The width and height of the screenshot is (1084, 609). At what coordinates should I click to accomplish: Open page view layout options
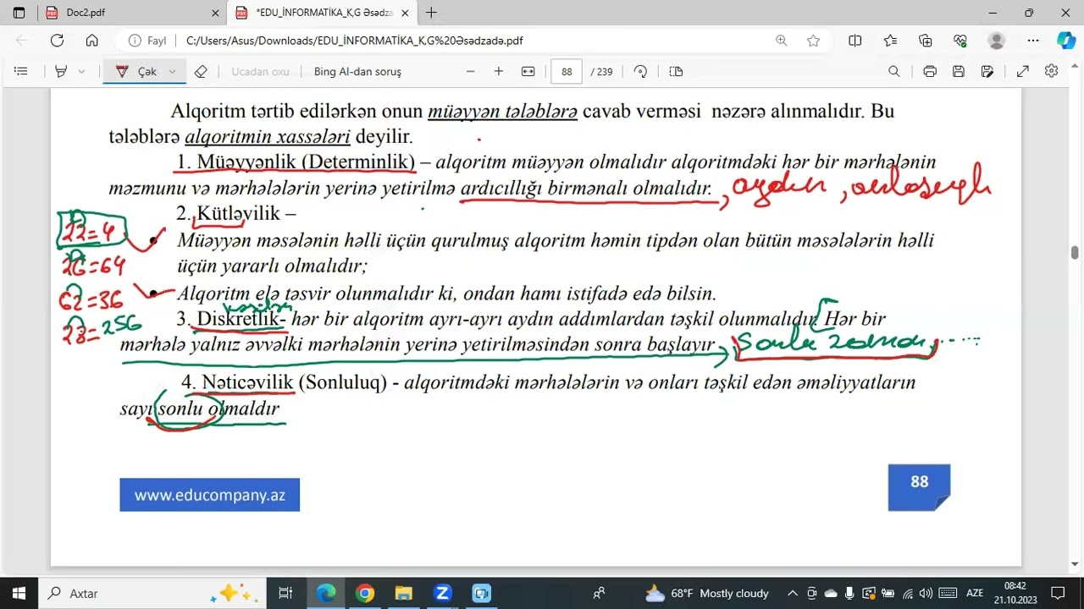point(676,72)
